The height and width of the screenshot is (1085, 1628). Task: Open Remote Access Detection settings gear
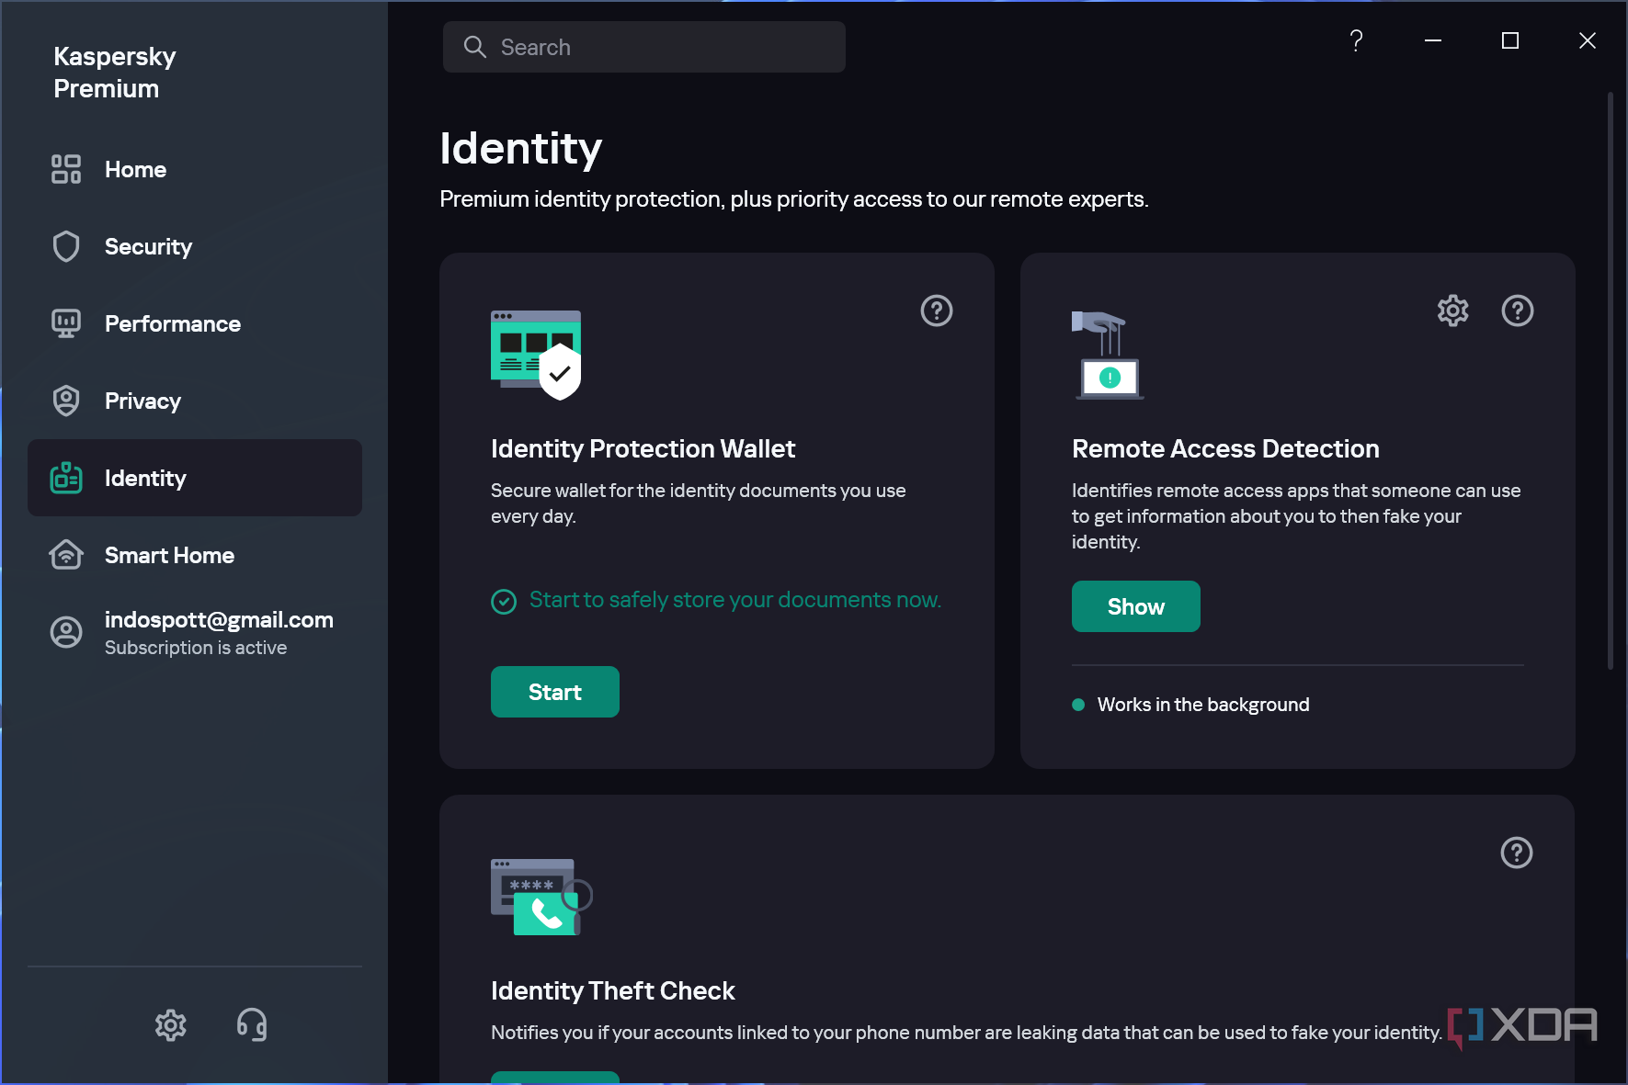[x=1453, y=311]
